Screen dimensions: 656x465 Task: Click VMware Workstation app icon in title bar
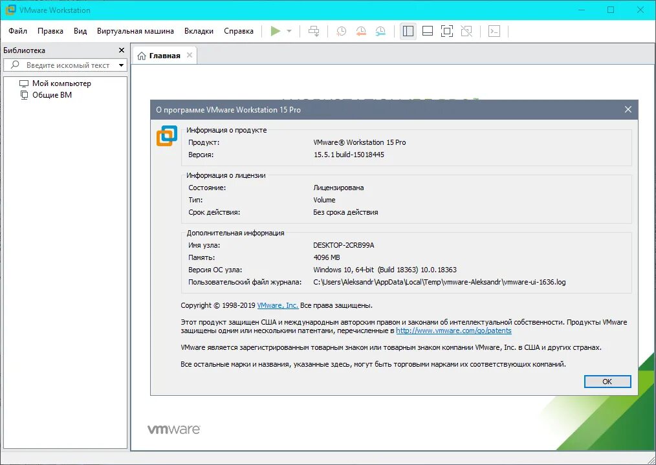(x=10, y=10)
